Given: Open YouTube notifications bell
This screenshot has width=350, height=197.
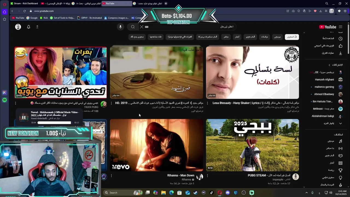Looking at the screenshot, I should click(28, 27).
